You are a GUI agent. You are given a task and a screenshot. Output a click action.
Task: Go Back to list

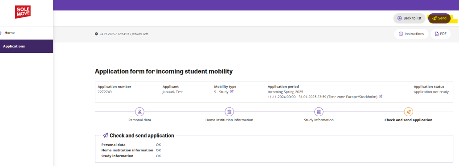pos(409,18)
